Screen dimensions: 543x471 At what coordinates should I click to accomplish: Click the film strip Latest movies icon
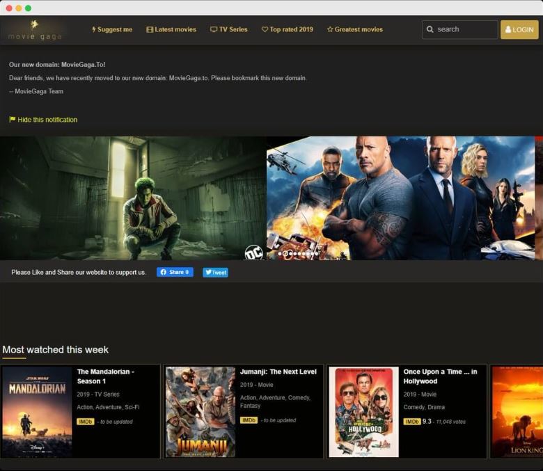pos(150,30)
